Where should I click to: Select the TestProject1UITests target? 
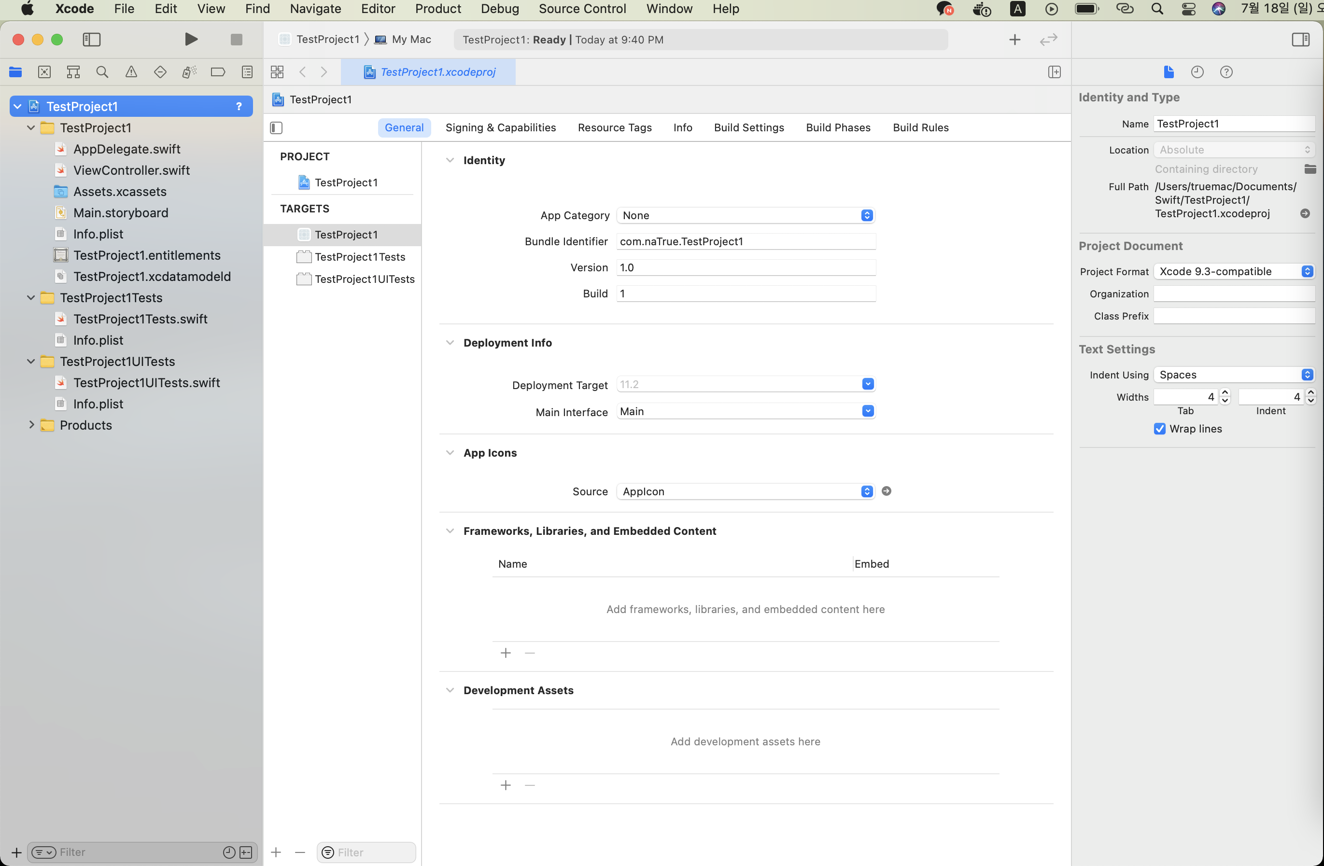(x=365, y=279)
